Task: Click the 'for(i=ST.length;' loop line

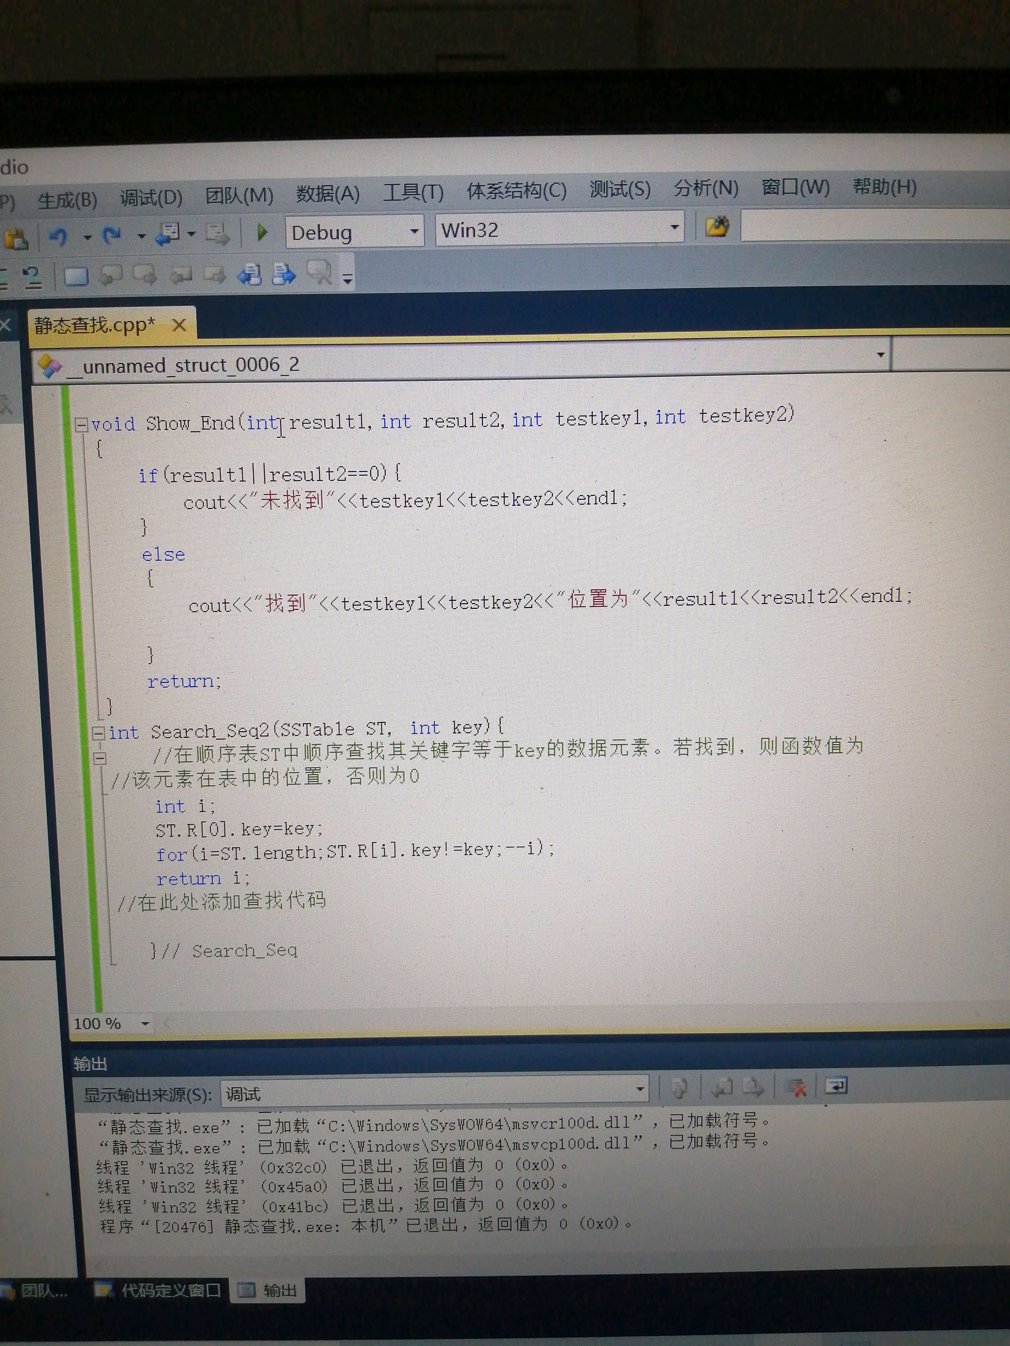Action: (x=355, y=851)
